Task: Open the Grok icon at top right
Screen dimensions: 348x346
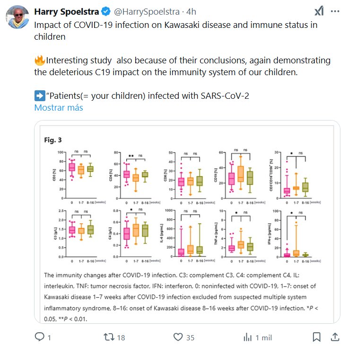Action: click(x=319, y=12)
